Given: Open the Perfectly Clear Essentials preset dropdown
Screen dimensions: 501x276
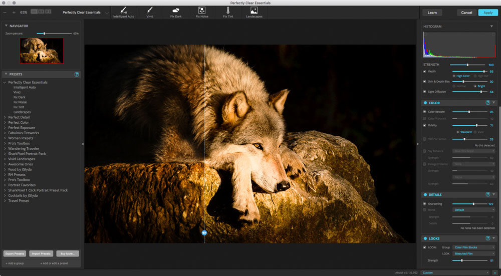Looking at the screenshot, I should coord(85,13).
